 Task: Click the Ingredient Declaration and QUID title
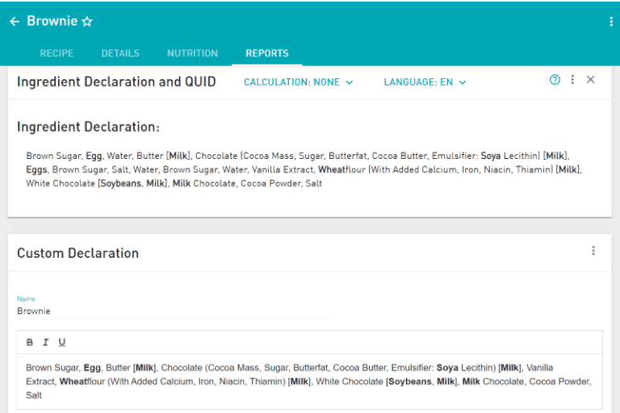click(116, 81)
